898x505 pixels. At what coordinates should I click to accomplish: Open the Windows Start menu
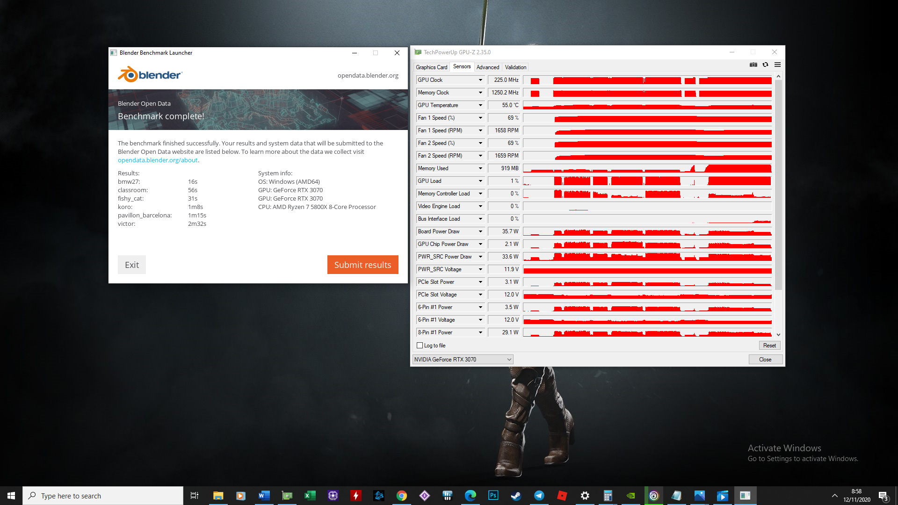coord(11,496)
